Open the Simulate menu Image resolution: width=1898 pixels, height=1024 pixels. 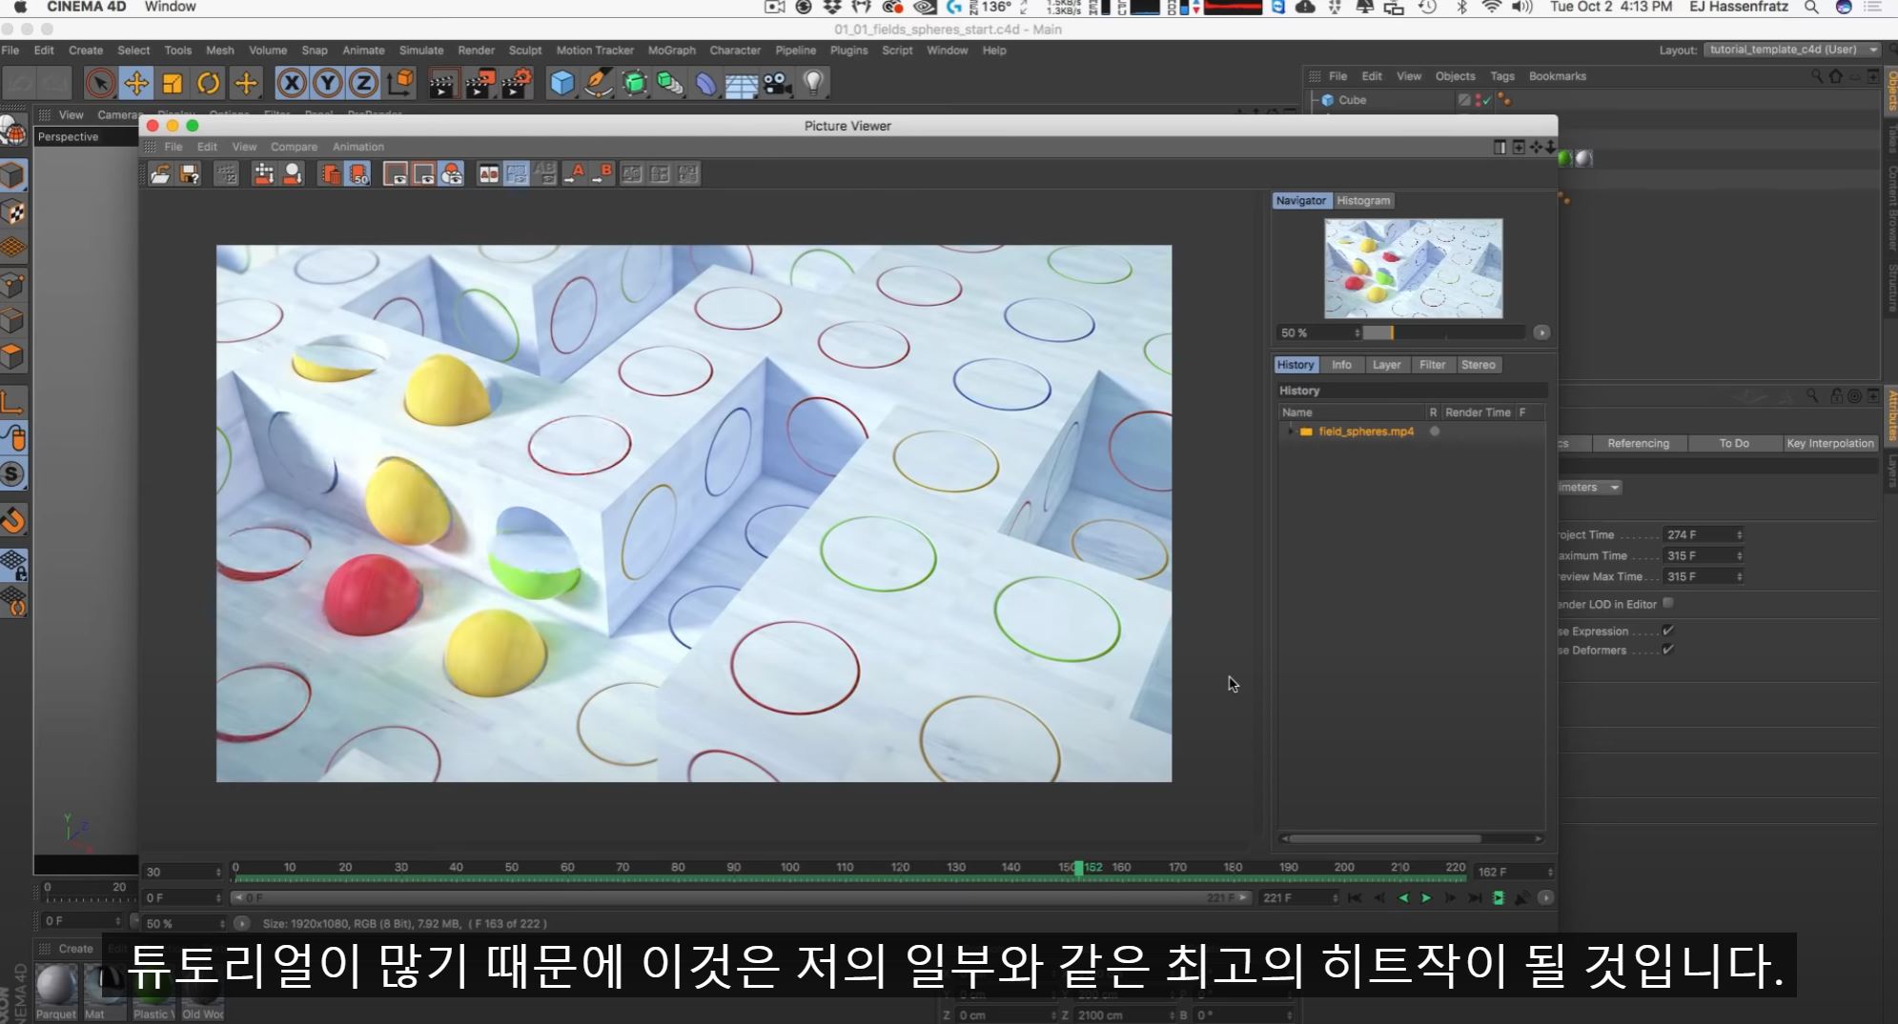pyautogui.click(x=421, y=50)
